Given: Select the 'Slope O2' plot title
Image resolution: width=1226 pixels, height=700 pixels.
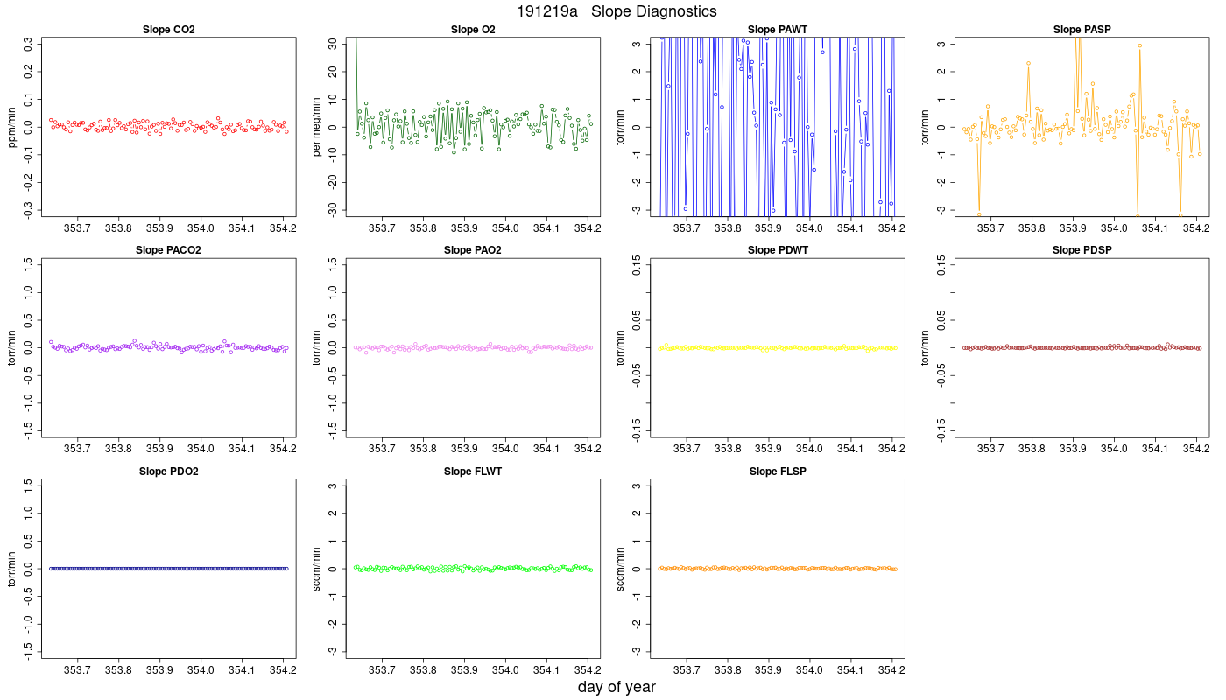Looking at the screenshot, I should 473,30.
